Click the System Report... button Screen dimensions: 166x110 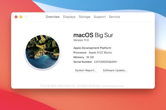(x=86, y=70)
